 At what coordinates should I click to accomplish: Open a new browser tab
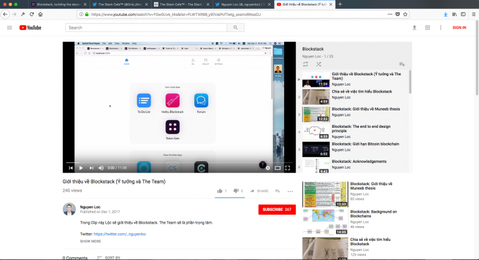tap(340, 4)
